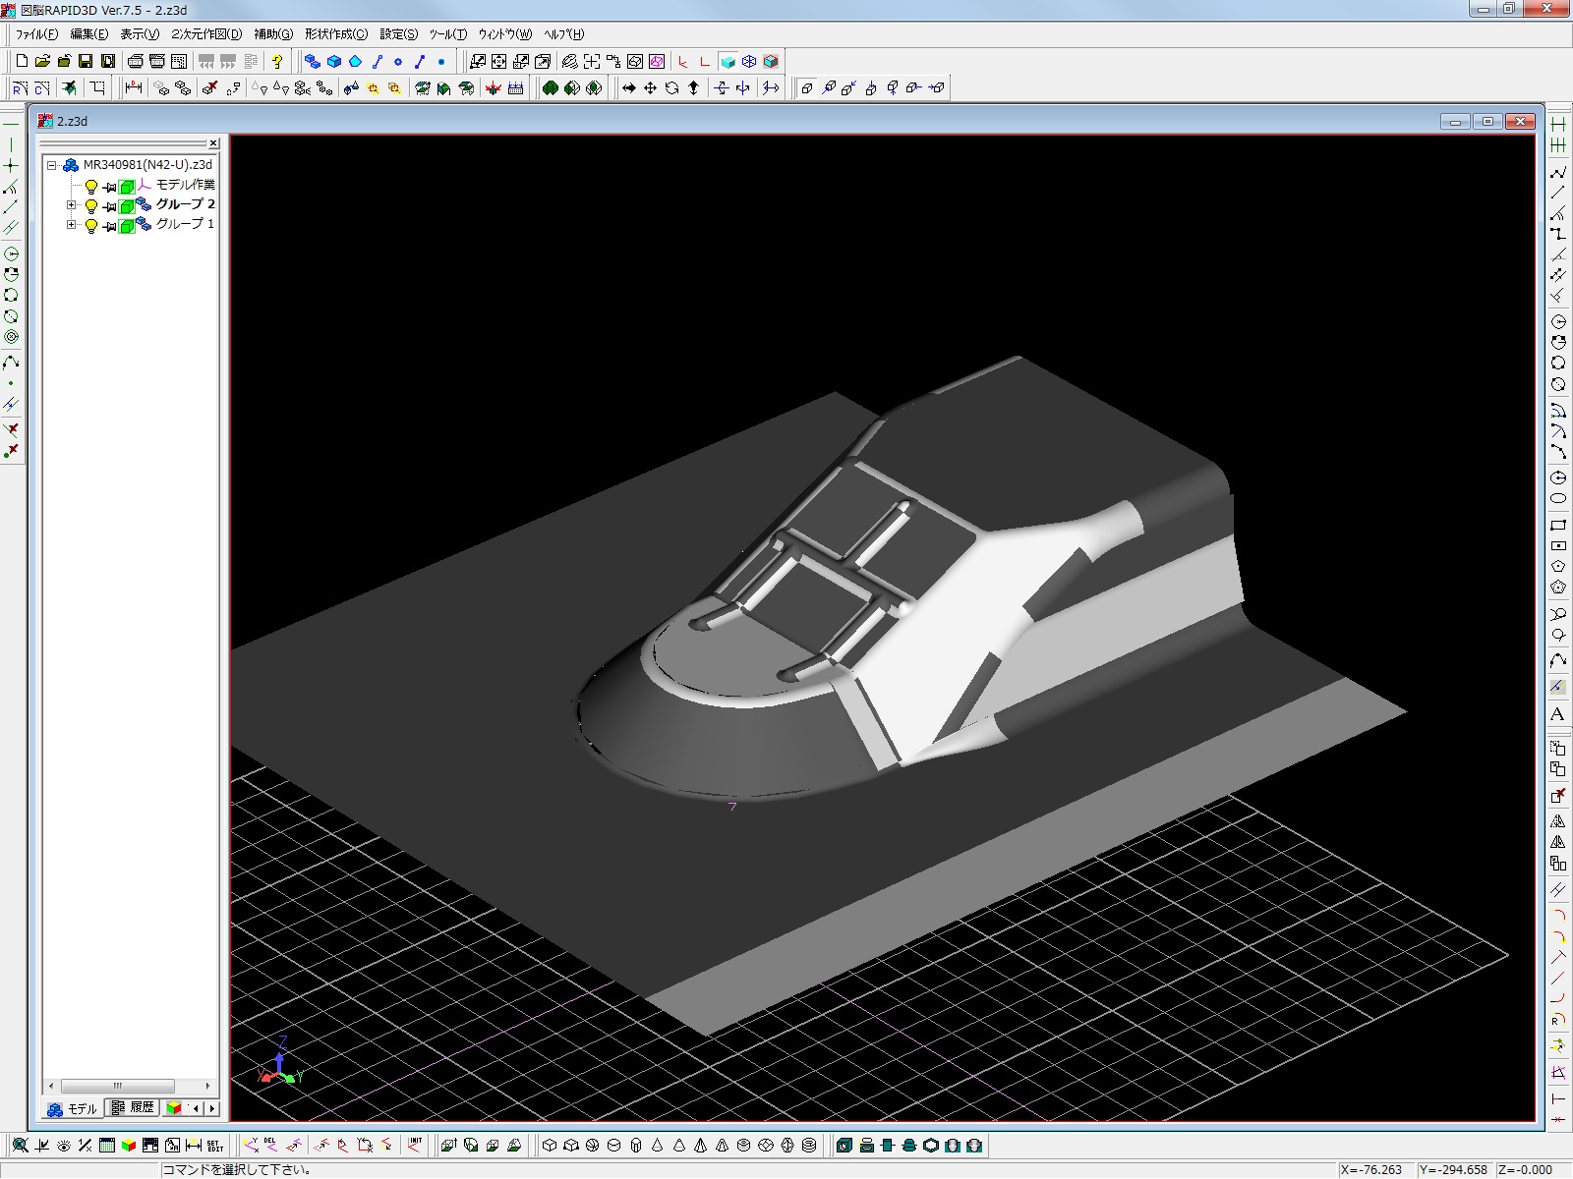Viewport: 1573px width, 1179px height.
Task: Click the rotate view circular arrow icon
Action: 671,88
